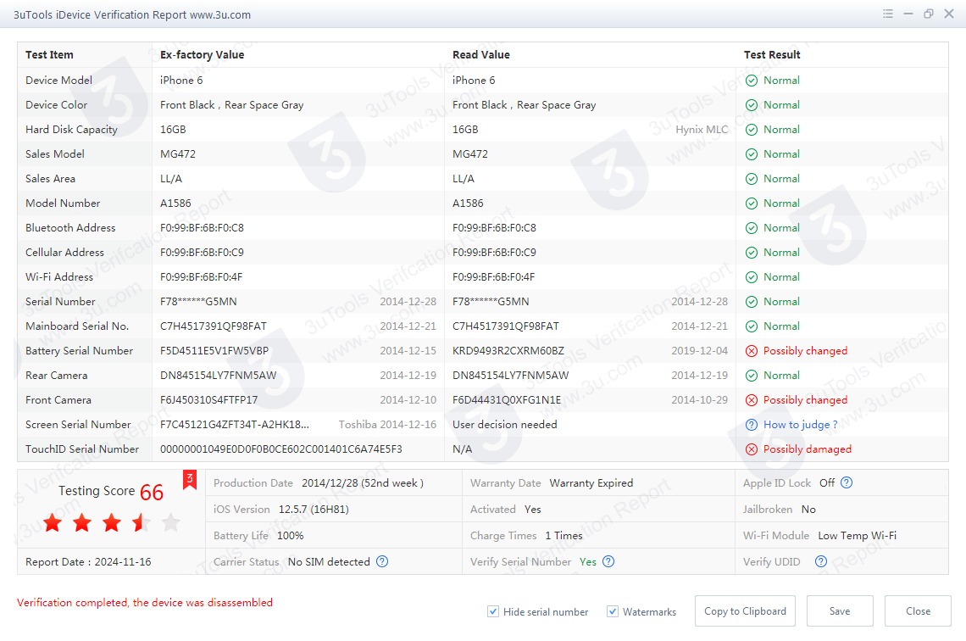Click the Charge Times 1 Times value

click(x=563, y=536)
